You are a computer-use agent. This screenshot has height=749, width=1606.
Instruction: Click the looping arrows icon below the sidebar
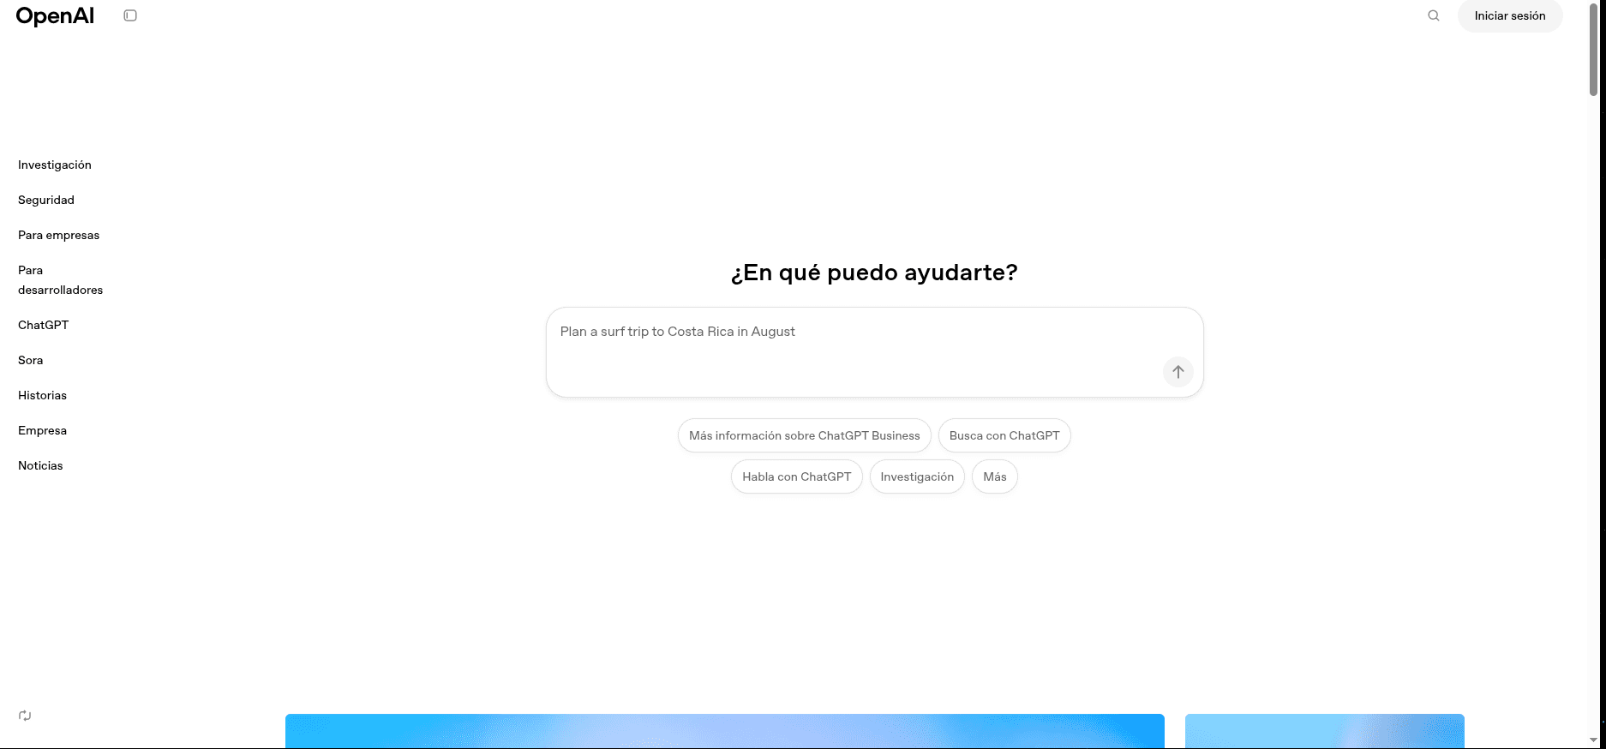[x=25, y=716]
